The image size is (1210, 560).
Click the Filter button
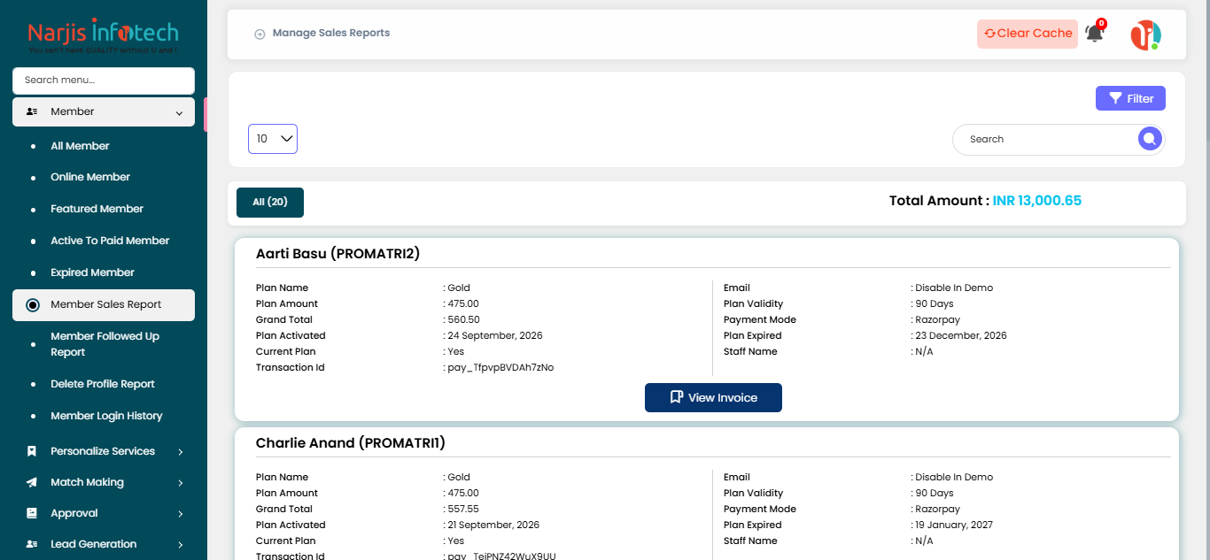pyautogui.click(x=1130, y=98)
